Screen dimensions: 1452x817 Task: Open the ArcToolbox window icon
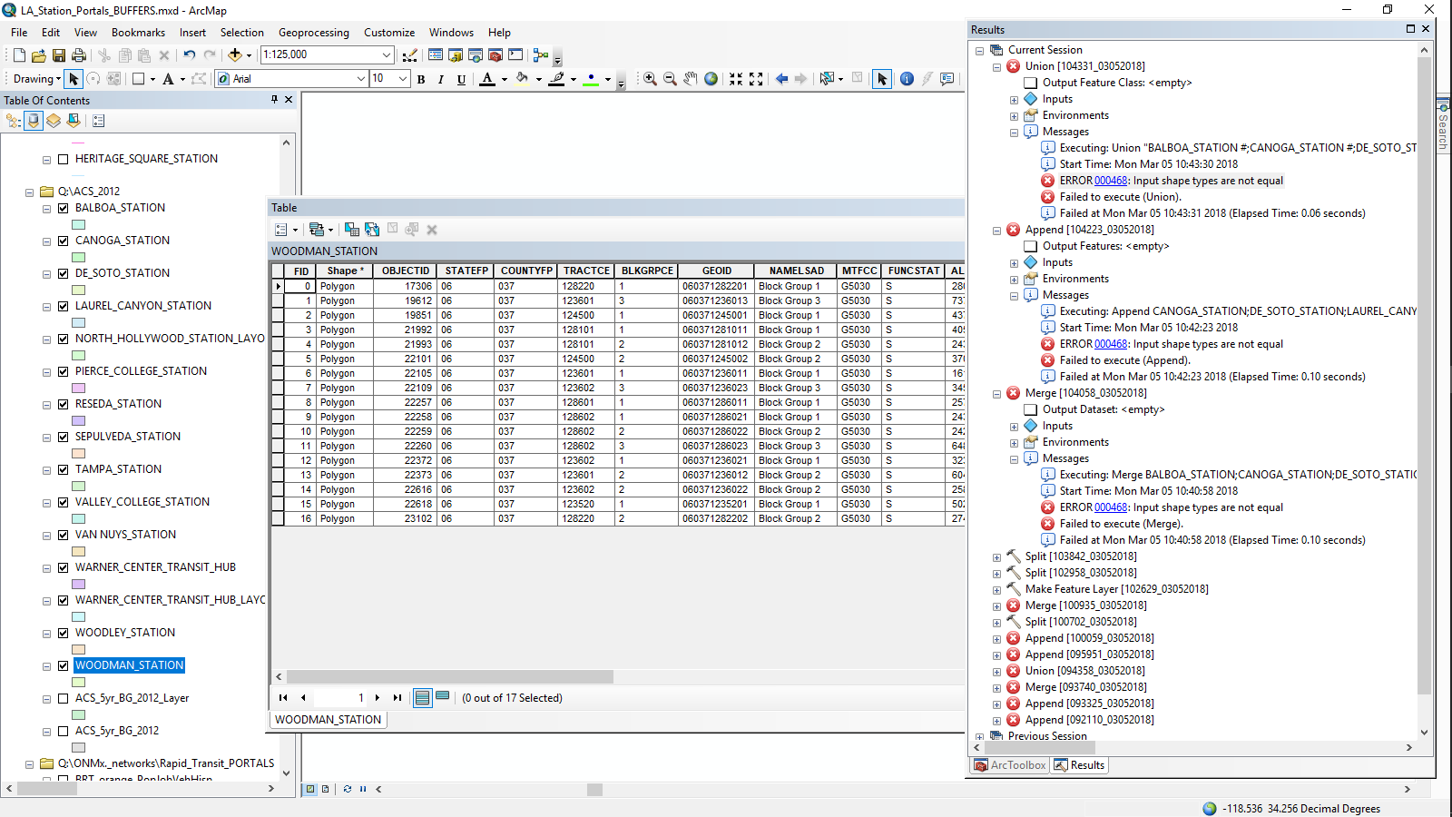(495, 55)
